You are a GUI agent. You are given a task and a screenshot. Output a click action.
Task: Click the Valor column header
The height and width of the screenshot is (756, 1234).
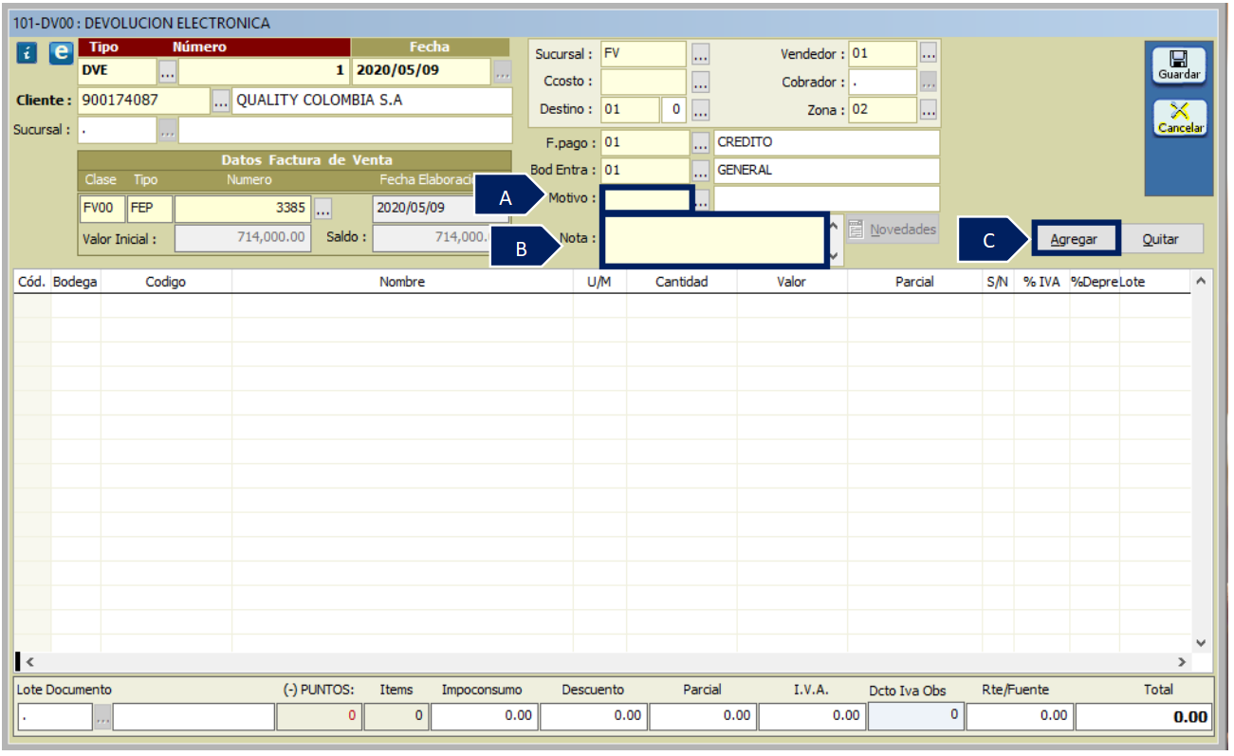[792, 282]
